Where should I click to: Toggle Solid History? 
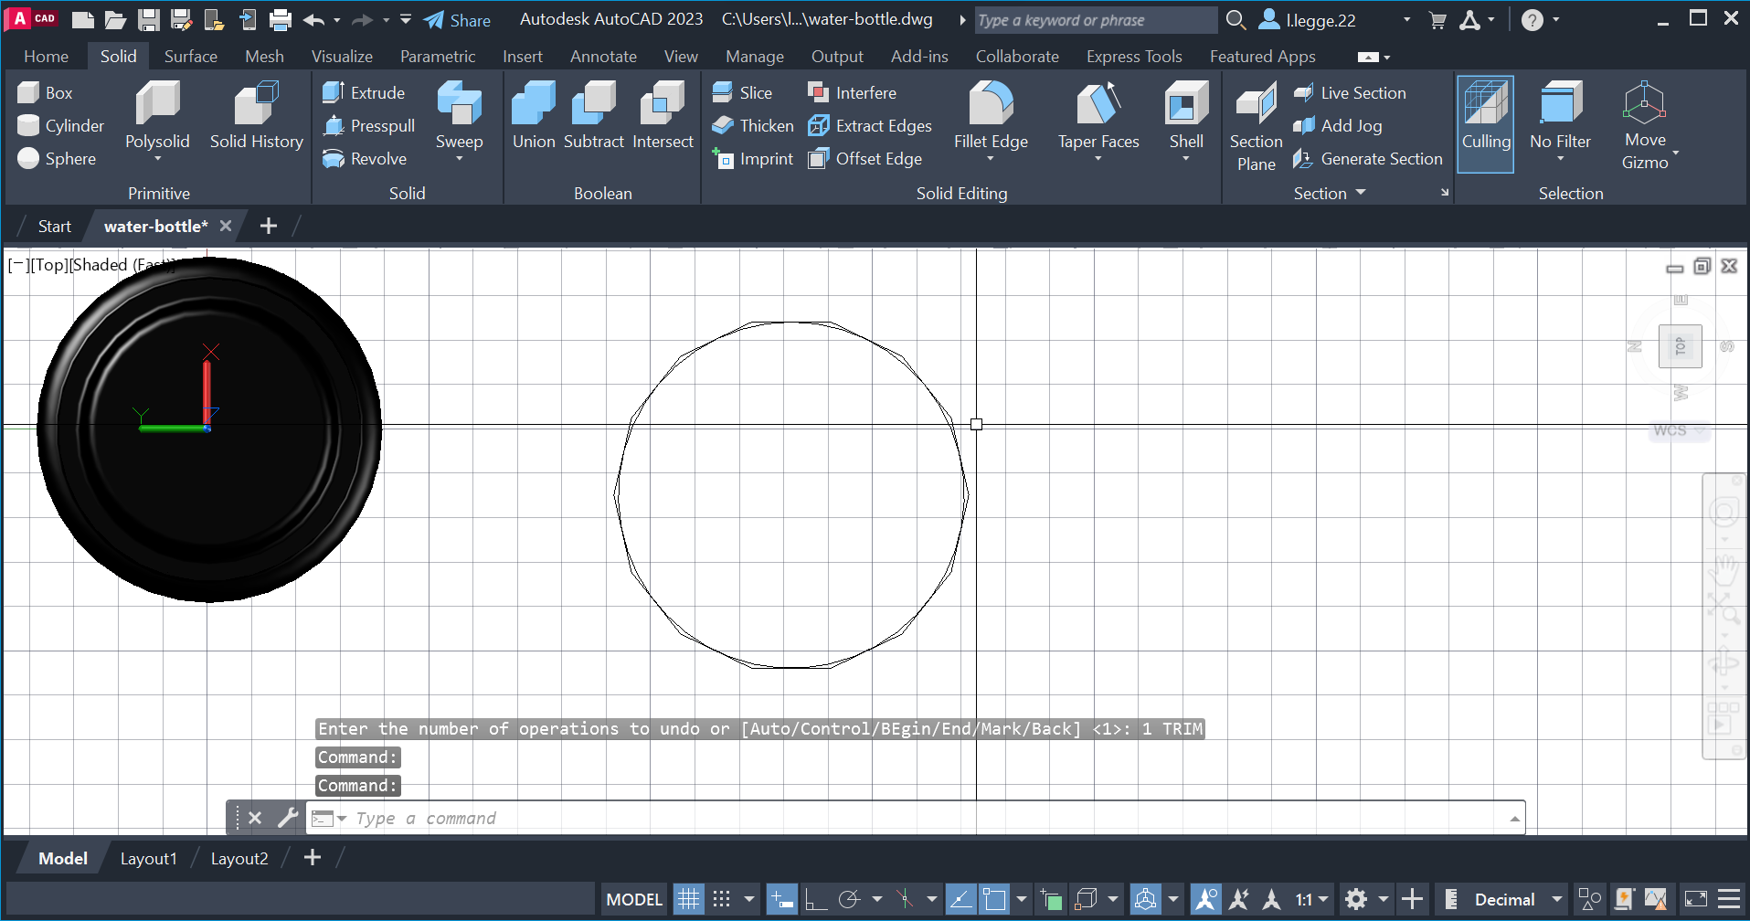point(257,114)
